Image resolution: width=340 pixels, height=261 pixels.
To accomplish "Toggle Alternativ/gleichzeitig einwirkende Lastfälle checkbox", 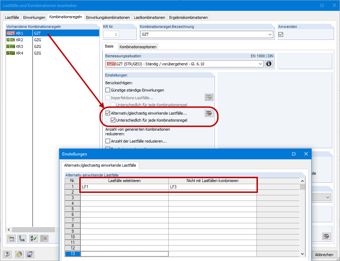I will (108, 113).
